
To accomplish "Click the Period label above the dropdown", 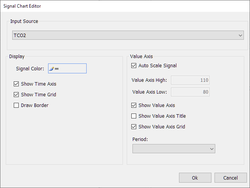I will pyautogui.click(x=140, y=139).
